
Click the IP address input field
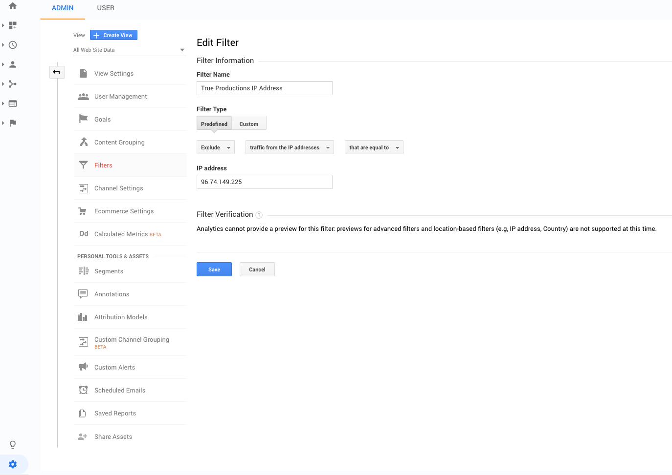[264, 182]
